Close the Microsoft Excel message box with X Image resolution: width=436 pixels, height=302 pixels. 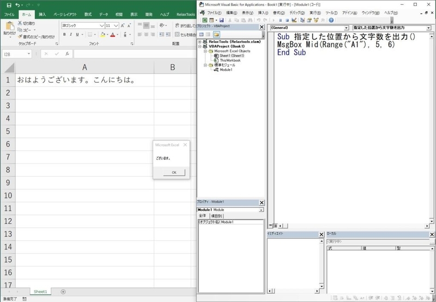[x=185, y=145]
